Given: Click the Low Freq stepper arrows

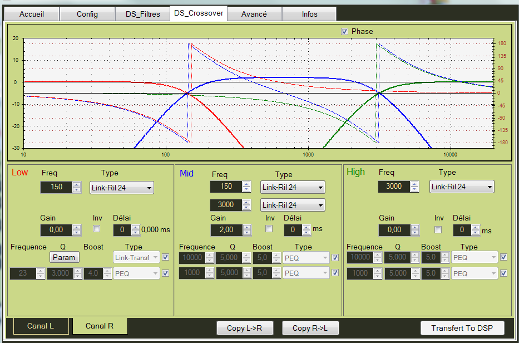Looking at the screenshot, I should point(77,187).
